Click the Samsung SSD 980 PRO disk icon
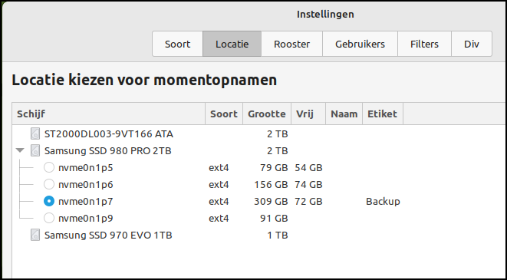The height and width of the screenshot is (280, 507). [35, 150]
